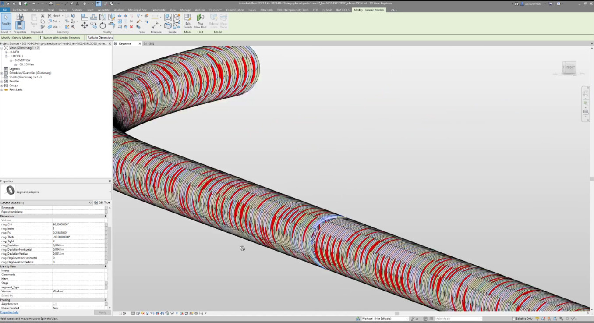Click the Edit Type button
This screenshot has width=594, height=323.
tap(102, 202)
